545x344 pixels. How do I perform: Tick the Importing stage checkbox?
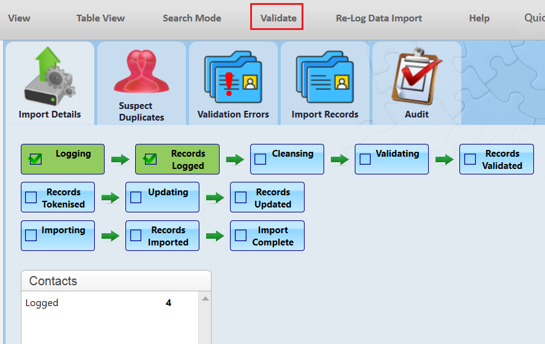click(31, 236)
